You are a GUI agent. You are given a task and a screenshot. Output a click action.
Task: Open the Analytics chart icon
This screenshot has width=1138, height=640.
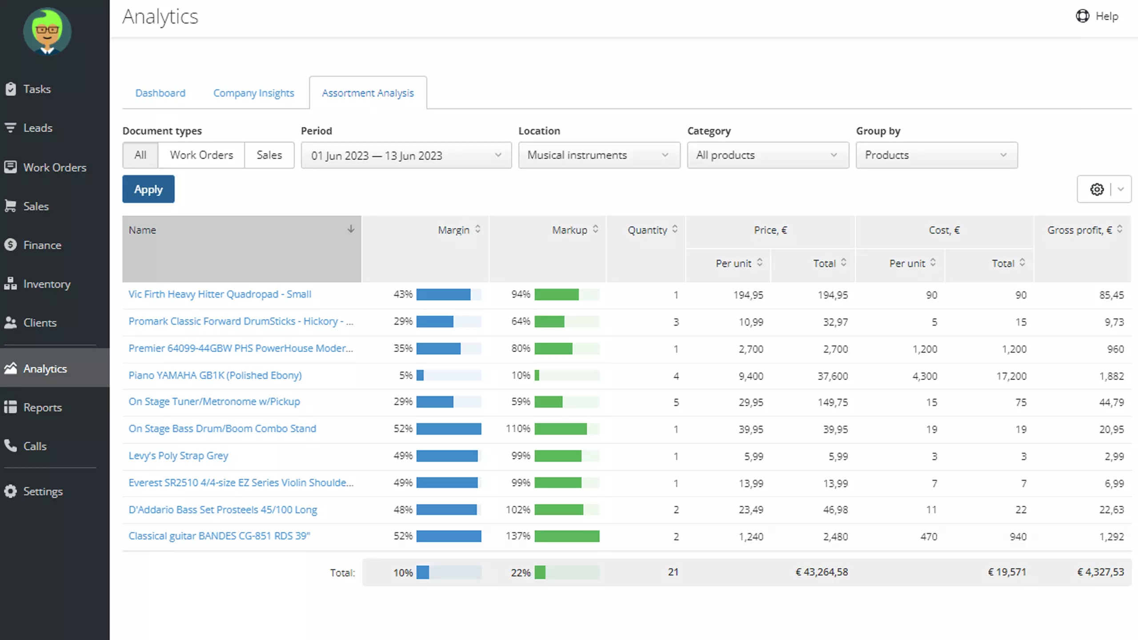pos(11,368)
